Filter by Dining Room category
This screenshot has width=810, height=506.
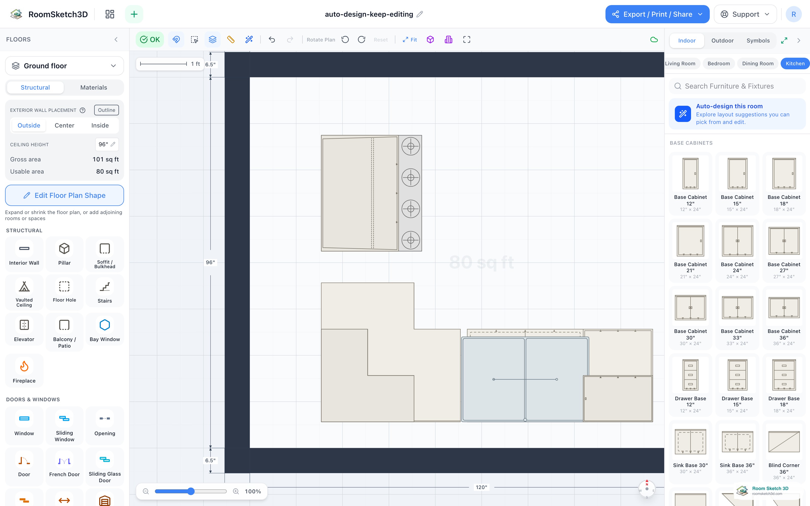click(758, 64)
